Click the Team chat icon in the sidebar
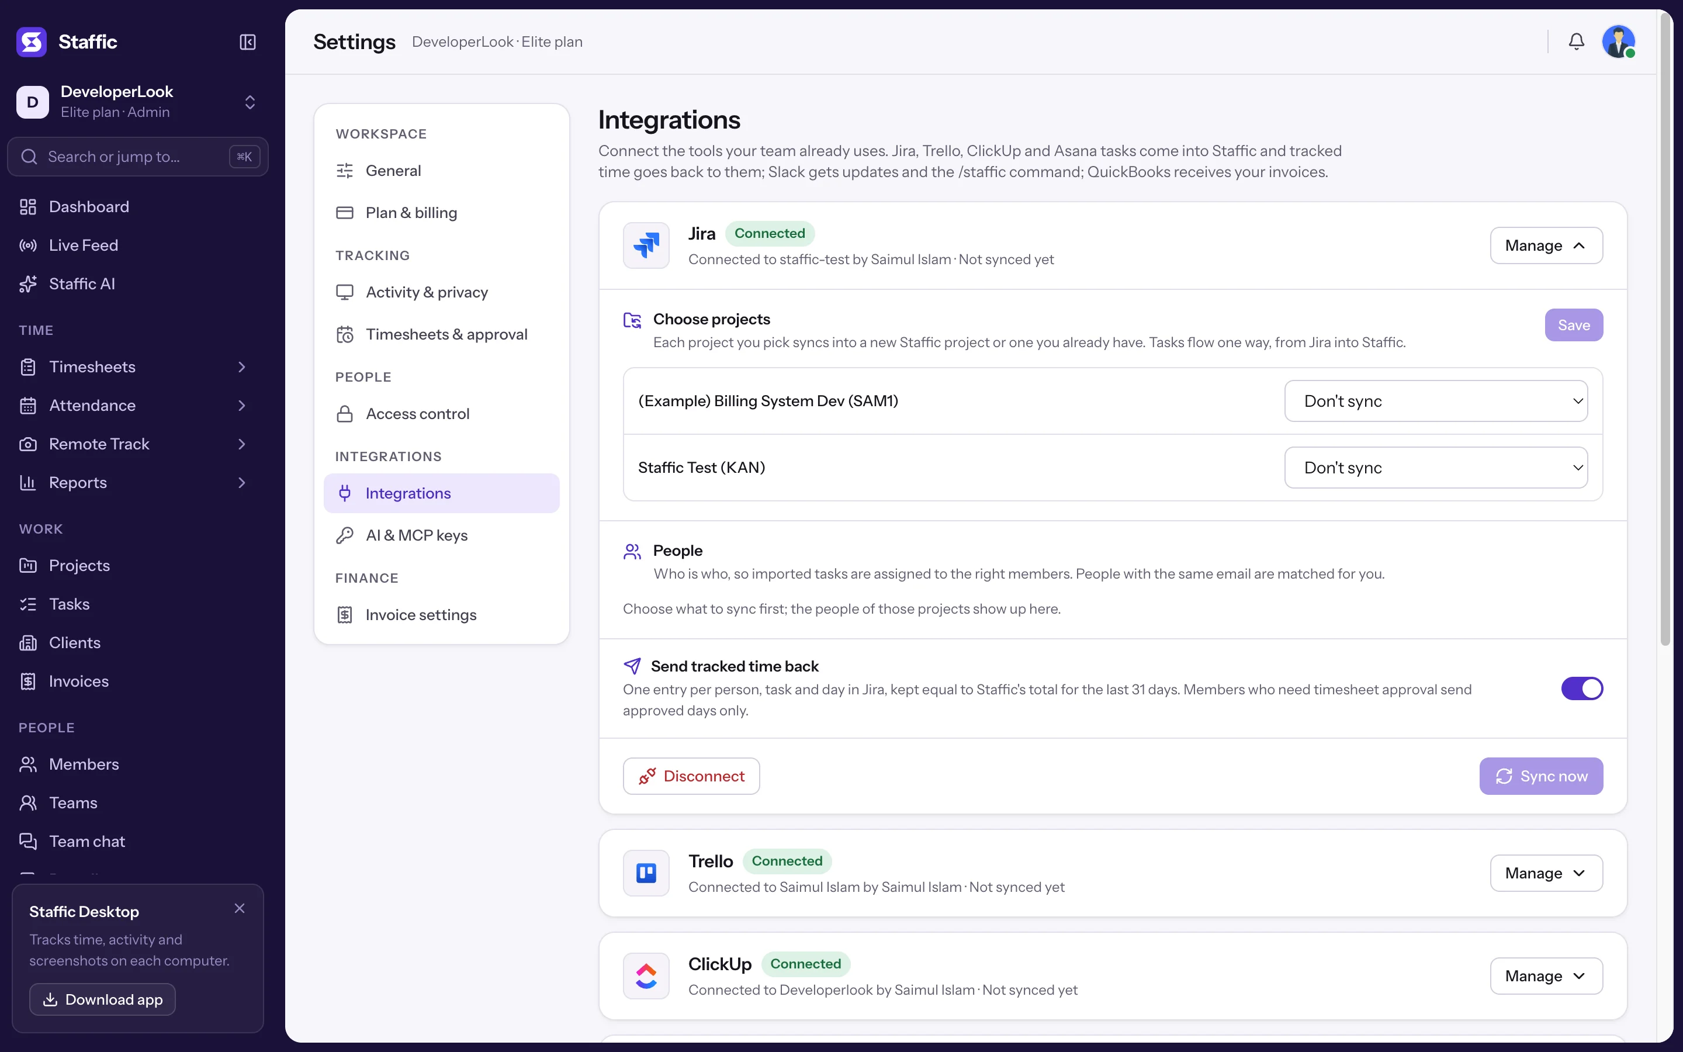The image size is (1683, 1052). coord(28,841)
